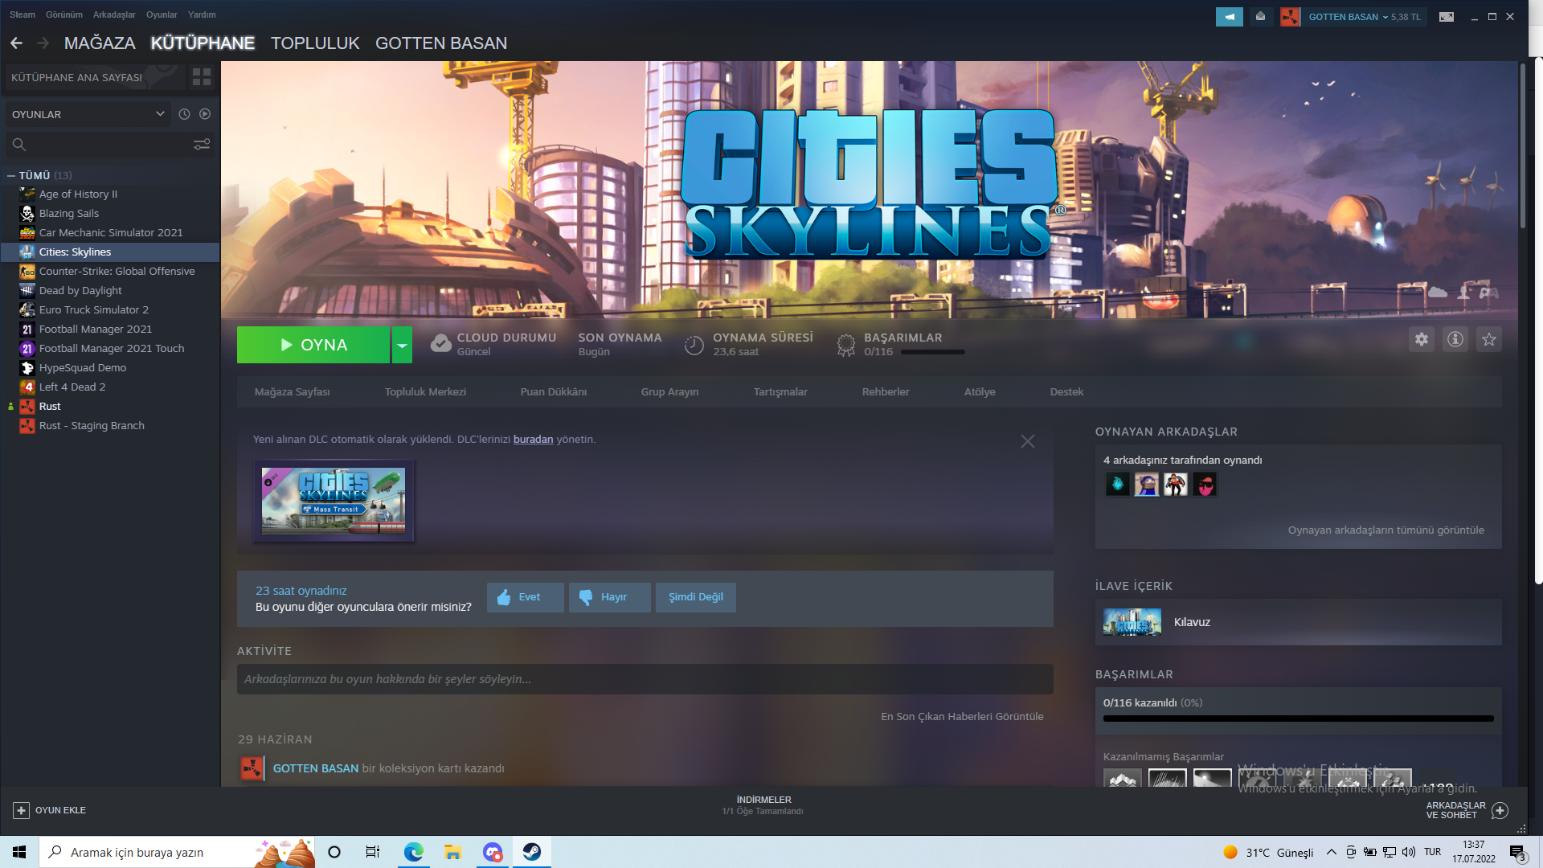Add Cities: Skylines to favorites star

(x=1489, y=339)
